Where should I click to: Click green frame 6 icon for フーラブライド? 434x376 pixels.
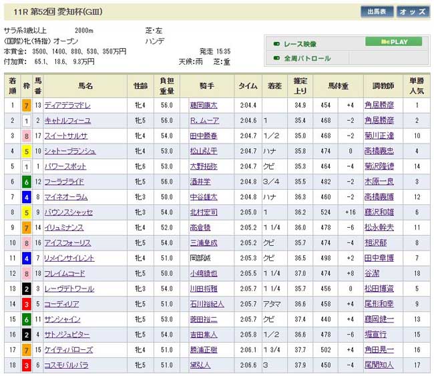coord(26,182)
